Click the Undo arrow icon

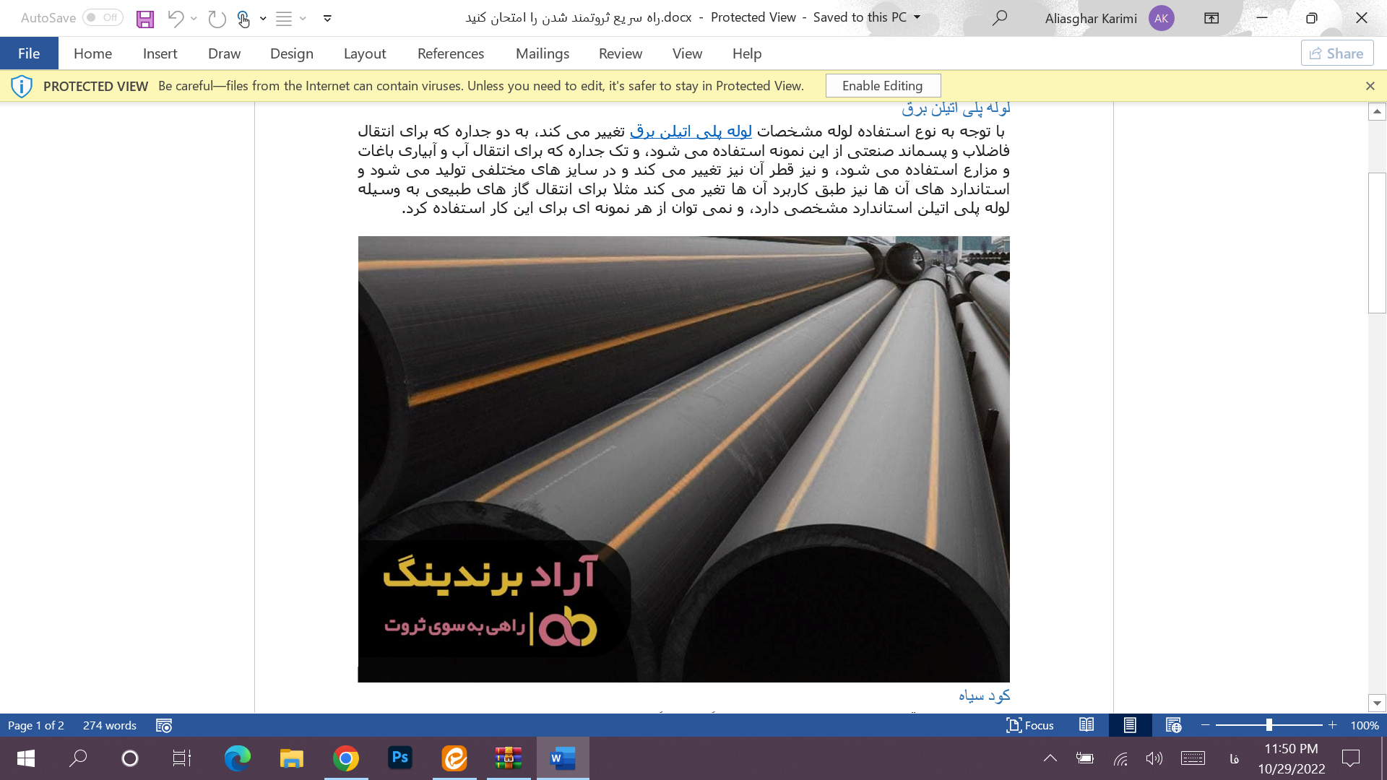[x=175, y=18]
